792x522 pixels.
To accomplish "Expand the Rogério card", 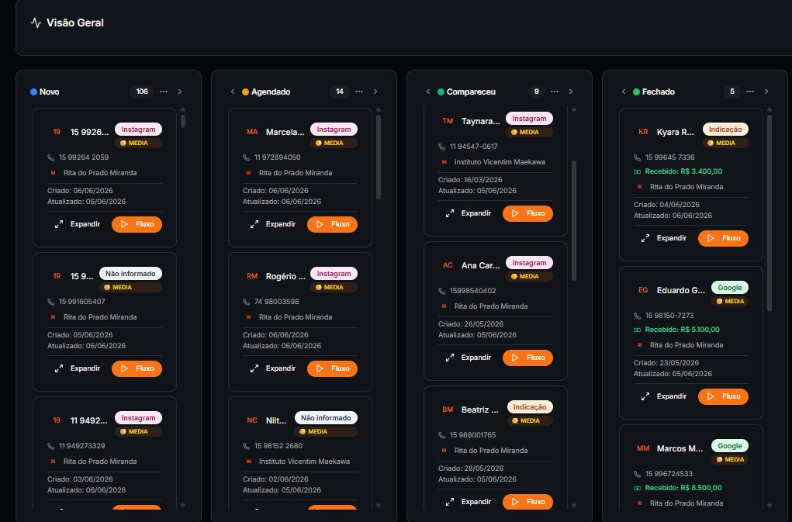I will point(273,368).
